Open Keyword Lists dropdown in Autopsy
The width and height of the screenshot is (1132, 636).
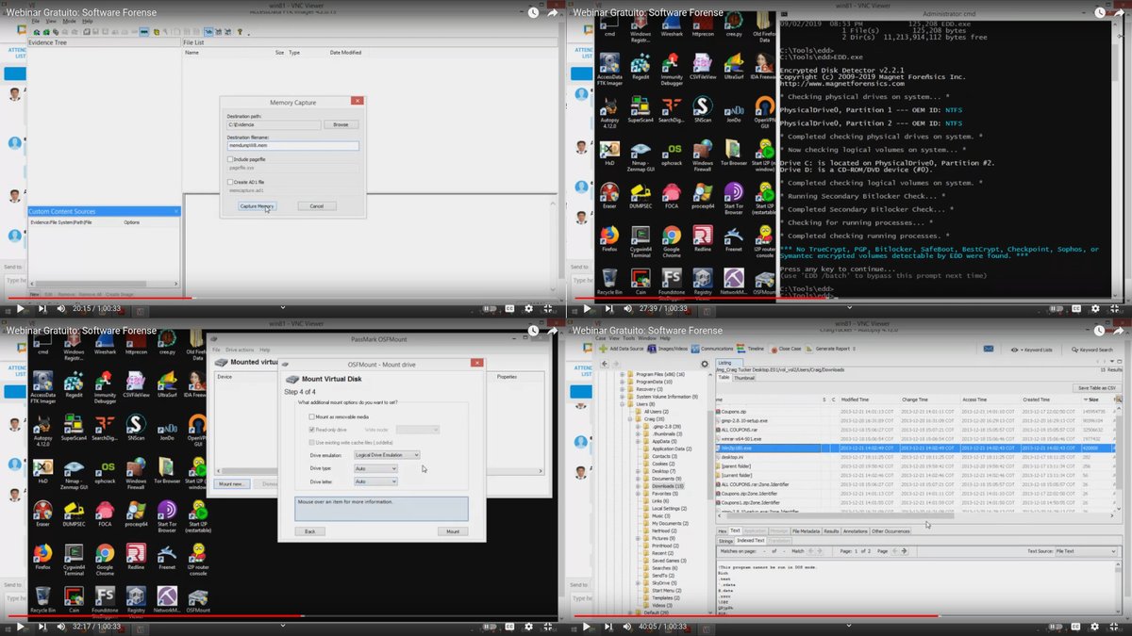(x=1033, y=350)
